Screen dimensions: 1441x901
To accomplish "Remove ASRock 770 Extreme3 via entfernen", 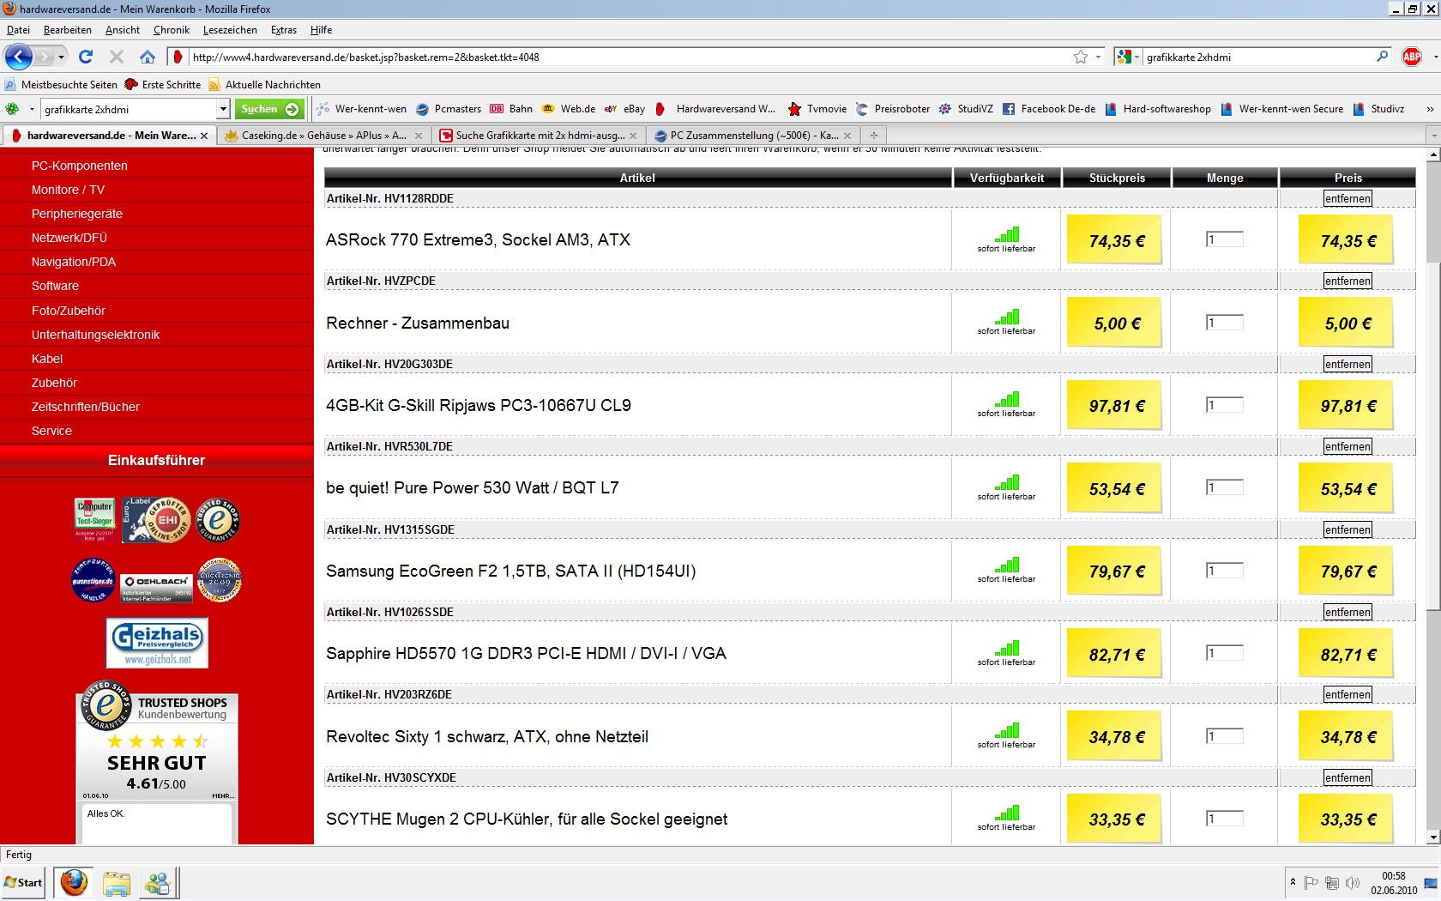I will pyautogui.click(x=1348, y=198).
